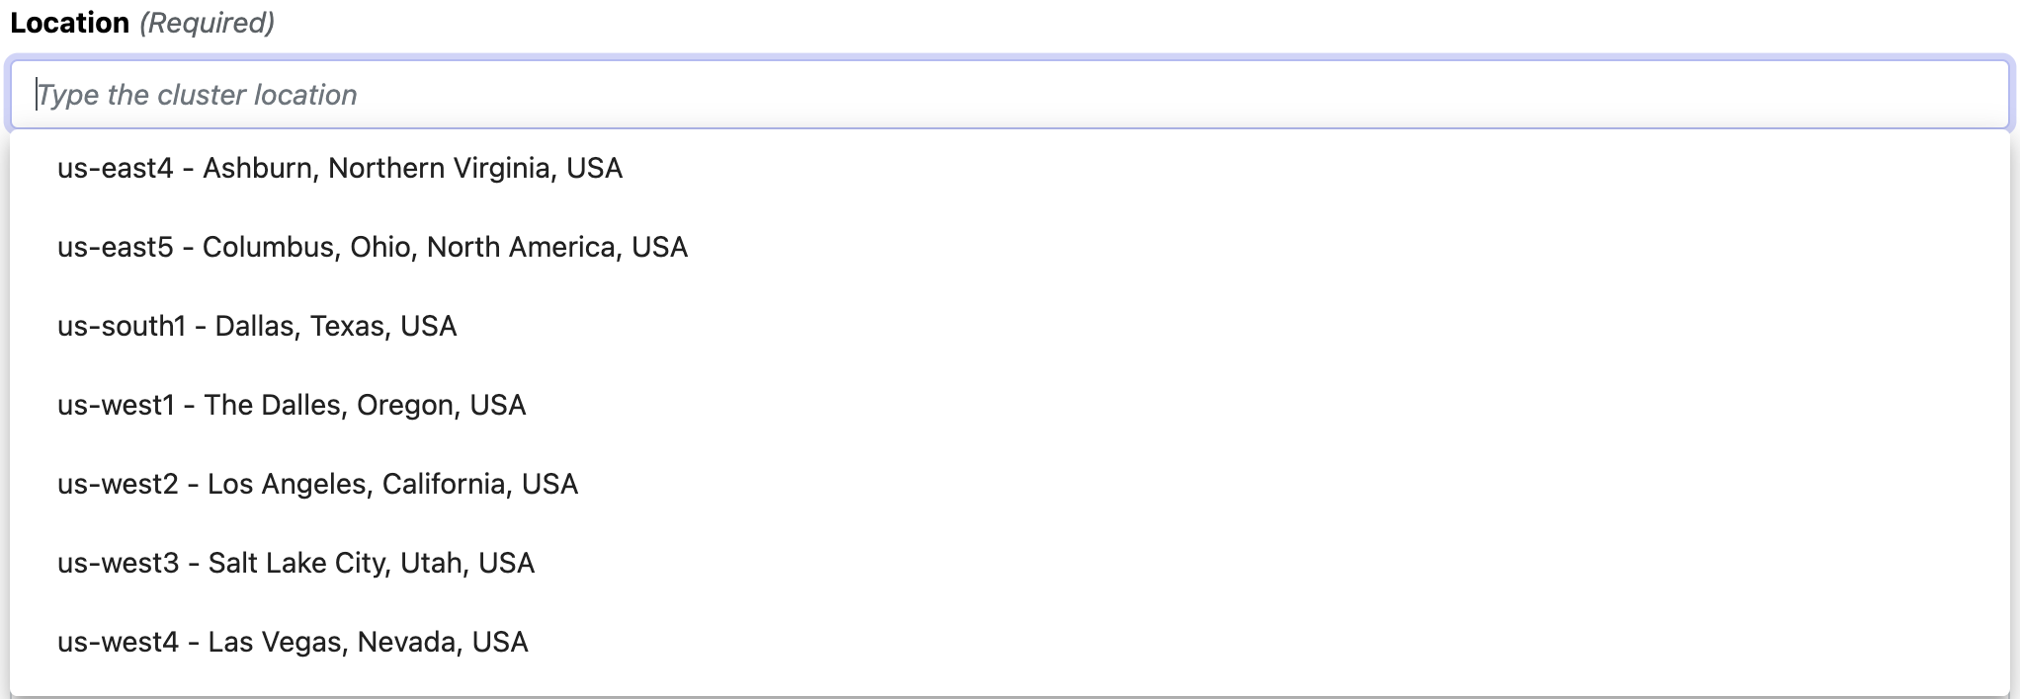Click the (Required) text beside Location
This screenshot has width=2020, height=699.
(x=207, y=23)
